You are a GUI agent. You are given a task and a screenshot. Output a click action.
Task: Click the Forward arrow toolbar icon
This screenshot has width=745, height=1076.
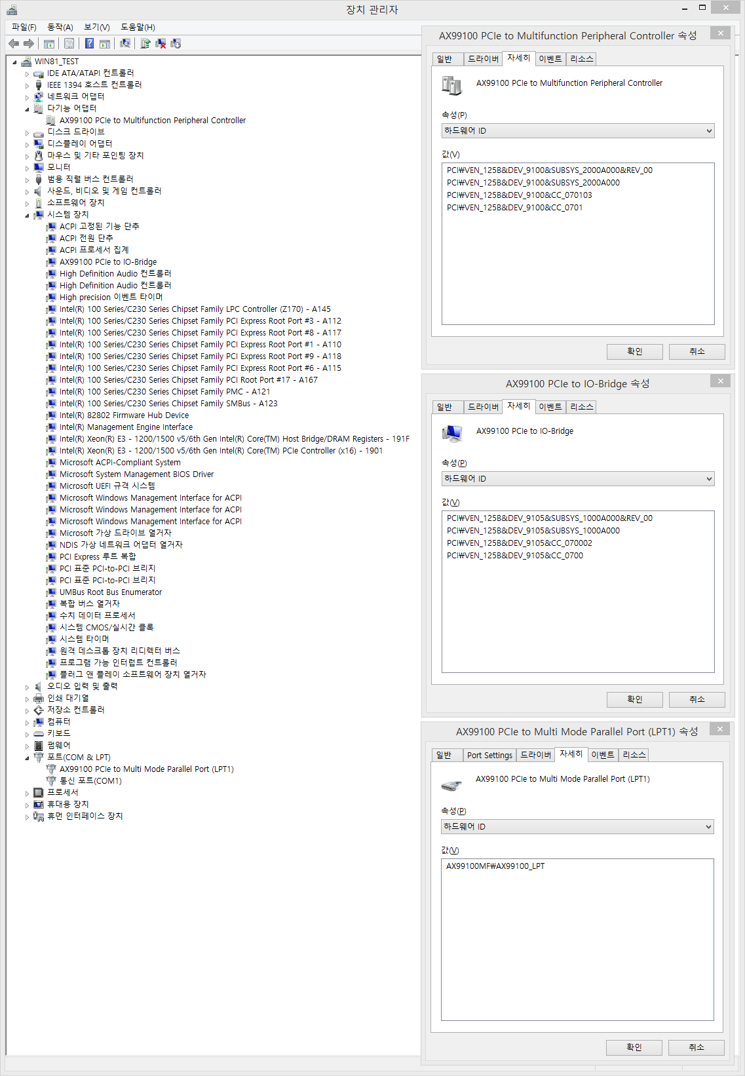pyautogui.click(x=28, y=43)
